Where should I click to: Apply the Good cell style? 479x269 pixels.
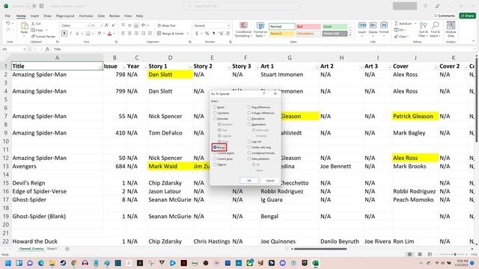[335, 27]
